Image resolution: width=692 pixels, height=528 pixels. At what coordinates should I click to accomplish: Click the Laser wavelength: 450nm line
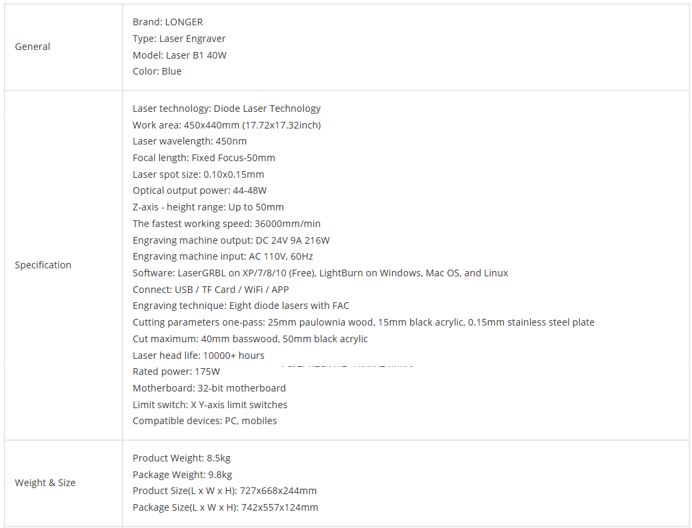pyautogui.click(x=189, y=141)
